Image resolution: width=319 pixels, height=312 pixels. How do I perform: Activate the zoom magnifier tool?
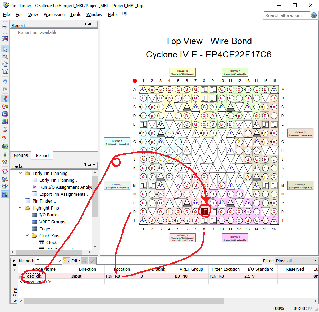[5, 56]
